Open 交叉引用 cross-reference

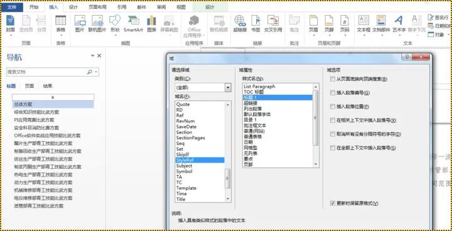tap(272, 21)
